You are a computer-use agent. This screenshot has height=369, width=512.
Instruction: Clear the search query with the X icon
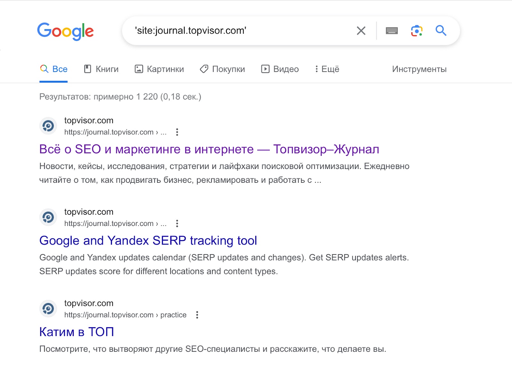point(361,31)
